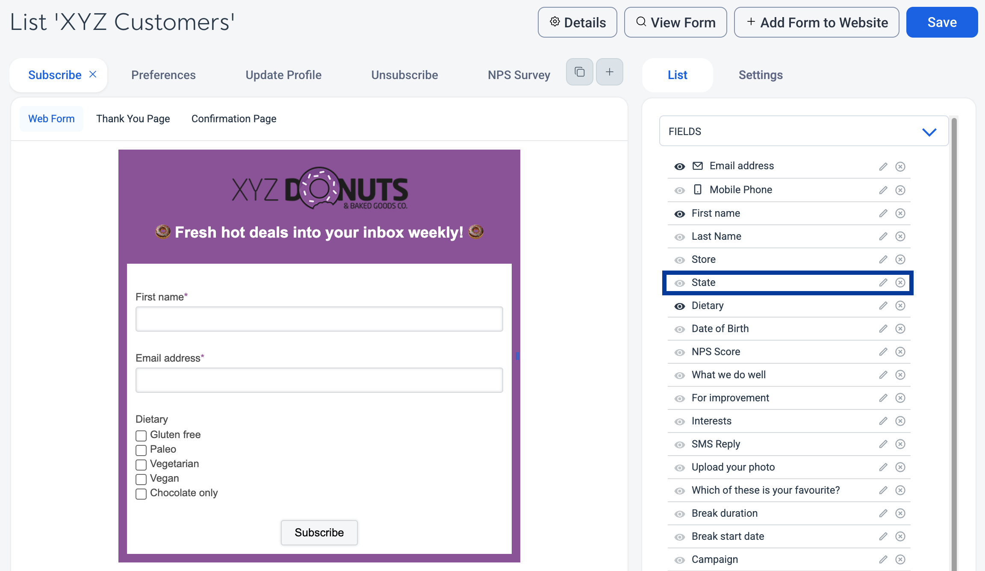
Task: Open the Settings tab
Action: click(x=761, y=75)
